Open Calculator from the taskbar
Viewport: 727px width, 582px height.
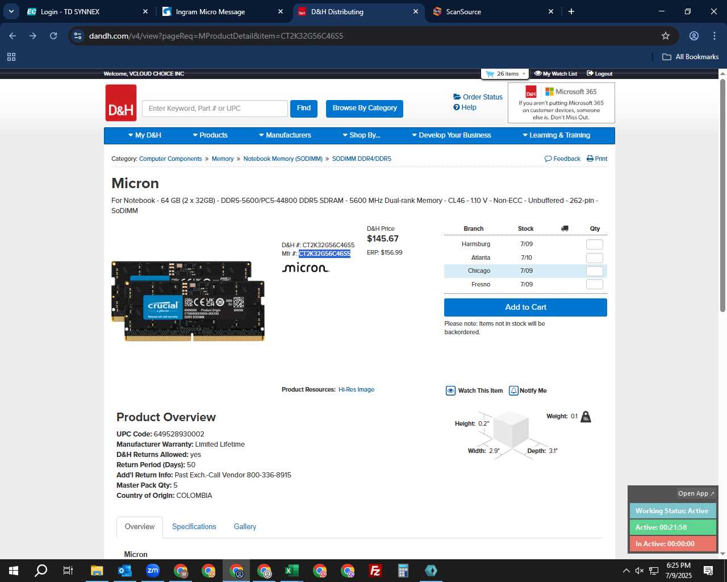point(403,571)
